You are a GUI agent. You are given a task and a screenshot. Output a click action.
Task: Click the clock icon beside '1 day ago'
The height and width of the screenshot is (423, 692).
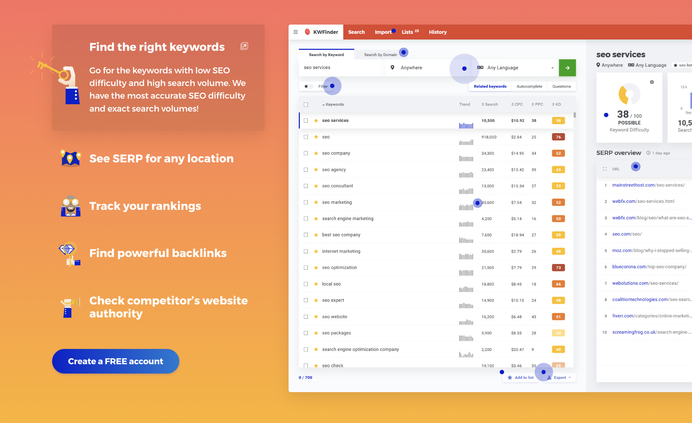648,153
